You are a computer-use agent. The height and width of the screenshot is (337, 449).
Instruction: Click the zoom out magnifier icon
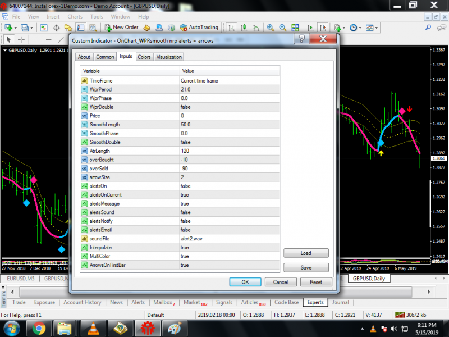coord(282,27)
